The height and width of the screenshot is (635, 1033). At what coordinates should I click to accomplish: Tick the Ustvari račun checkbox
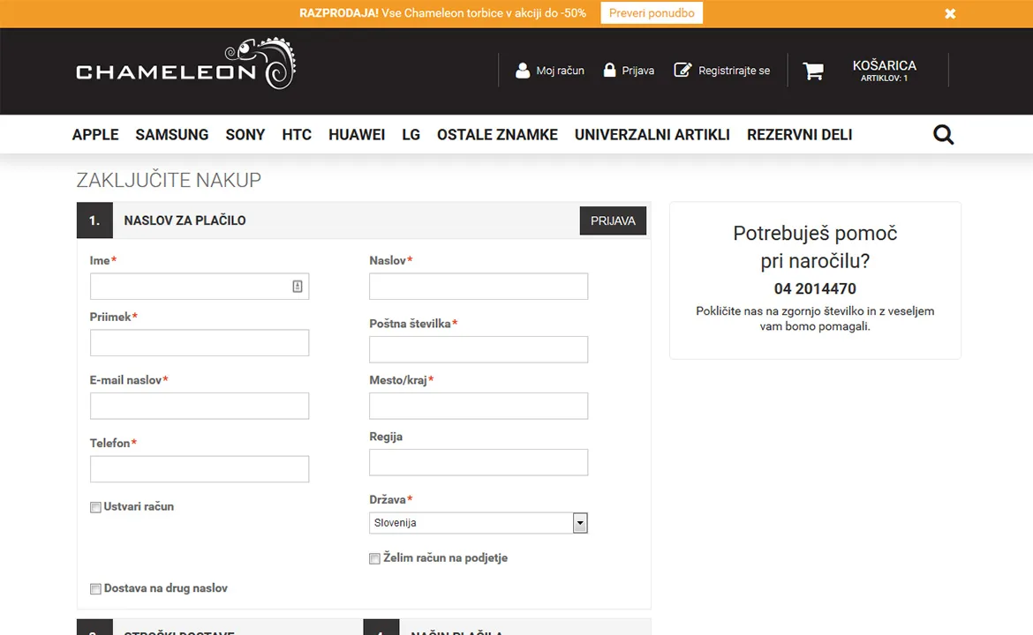[x=95, y=507]
